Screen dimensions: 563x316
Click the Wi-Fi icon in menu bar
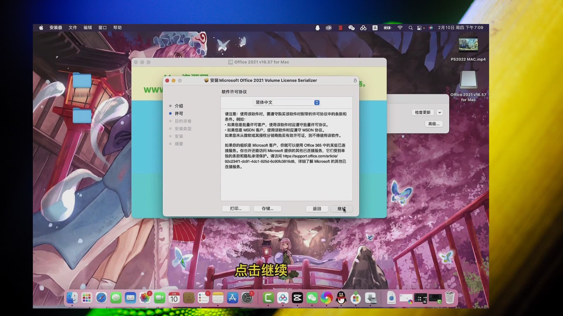coord(400,28)
